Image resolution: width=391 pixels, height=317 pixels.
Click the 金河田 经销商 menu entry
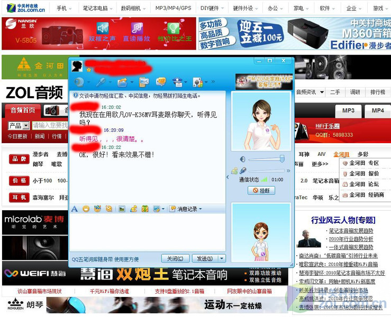click(364, 195)
